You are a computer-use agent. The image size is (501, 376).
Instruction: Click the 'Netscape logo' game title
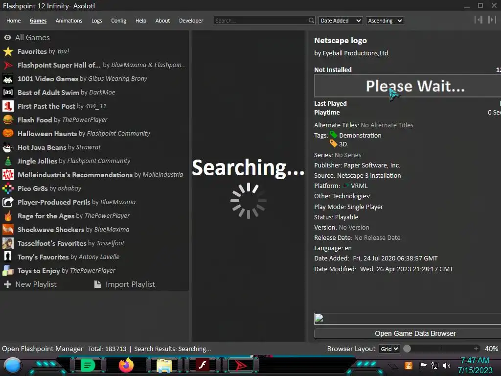pyautogui.click(x=341, y=41)
